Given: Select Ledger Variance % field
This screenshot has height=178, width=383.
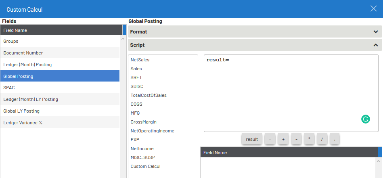Looking at the screenshot, I should click(x=60, y=123).
